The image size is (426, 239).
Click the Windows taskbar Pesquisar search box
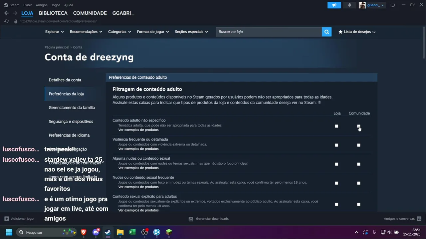pyautogui.click(x=46, y=232)
